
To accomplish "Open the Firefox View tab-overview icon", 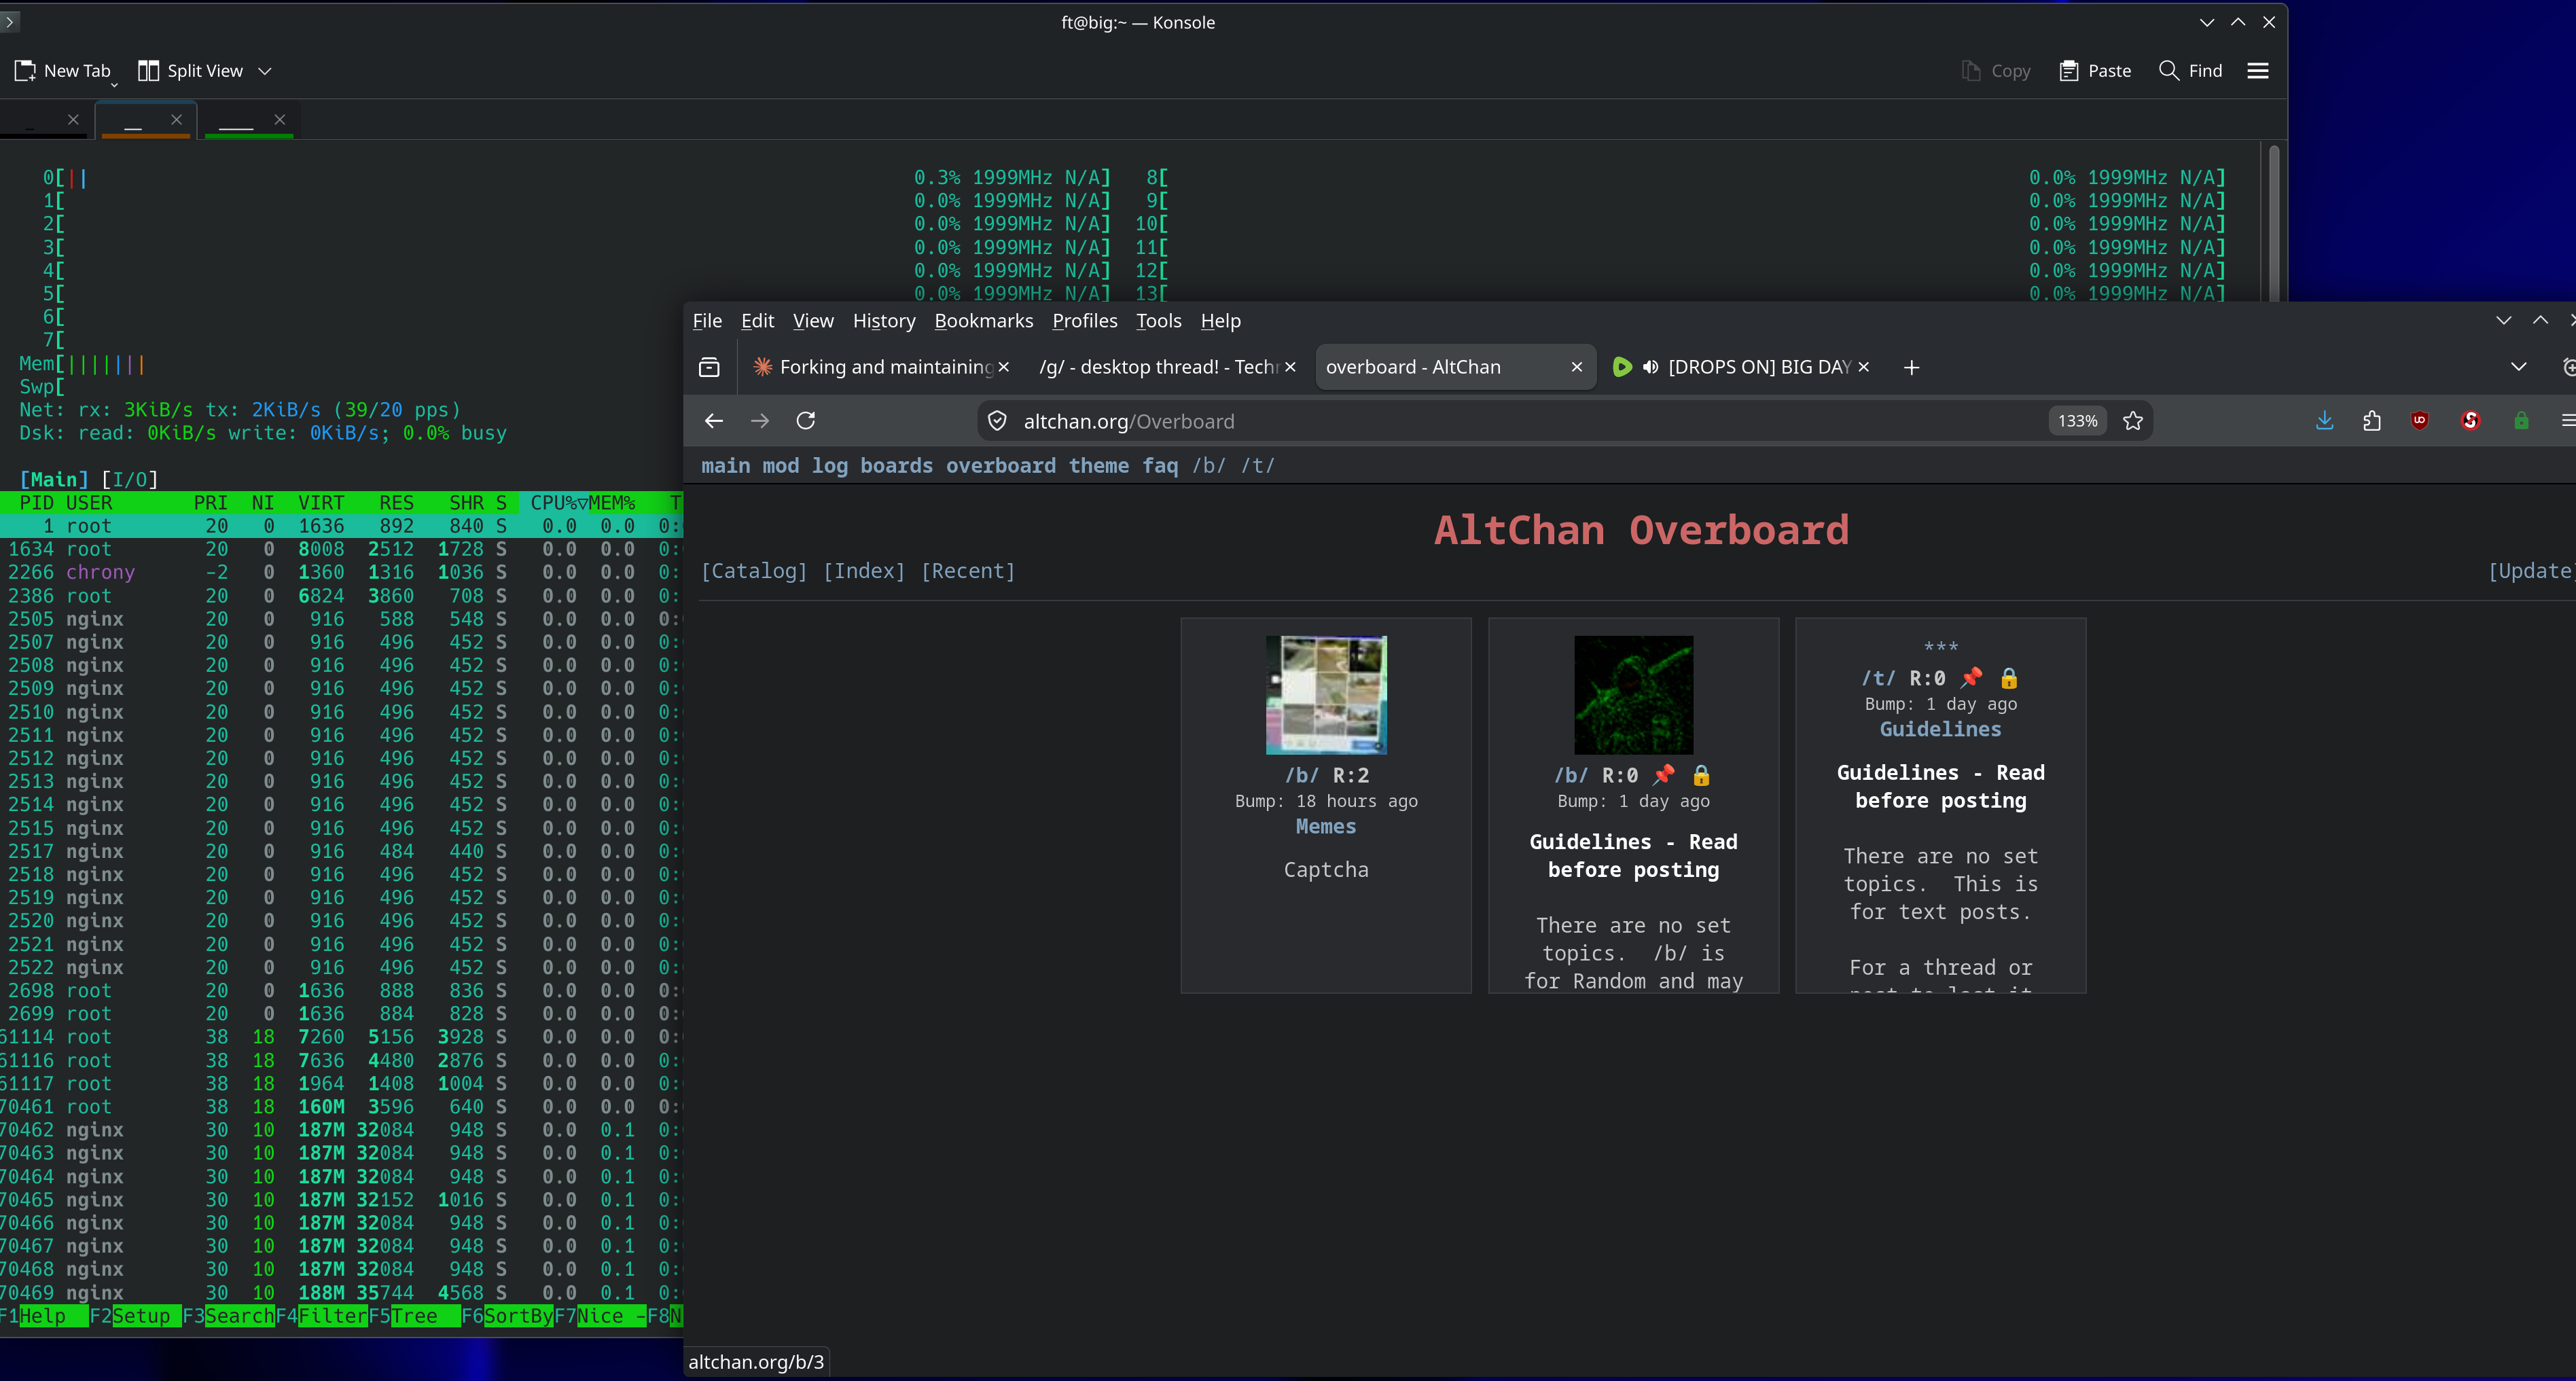I will point(709,367).
